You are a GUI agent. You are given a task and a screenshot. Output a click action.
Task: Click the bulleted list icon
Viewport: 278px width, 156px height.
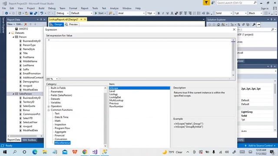199,13
